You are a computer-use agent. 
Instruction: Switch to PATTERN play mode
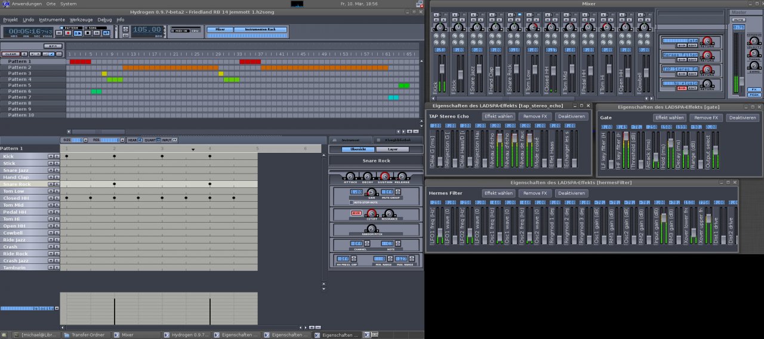[x=70, y=27]
